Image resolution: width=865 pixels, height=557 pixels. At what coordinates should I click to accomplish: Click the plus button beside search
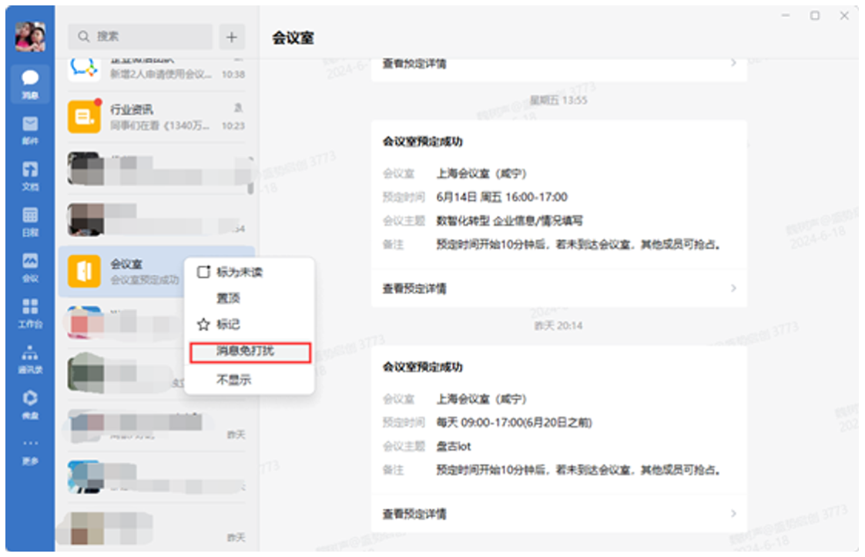[x=232, y=36]
